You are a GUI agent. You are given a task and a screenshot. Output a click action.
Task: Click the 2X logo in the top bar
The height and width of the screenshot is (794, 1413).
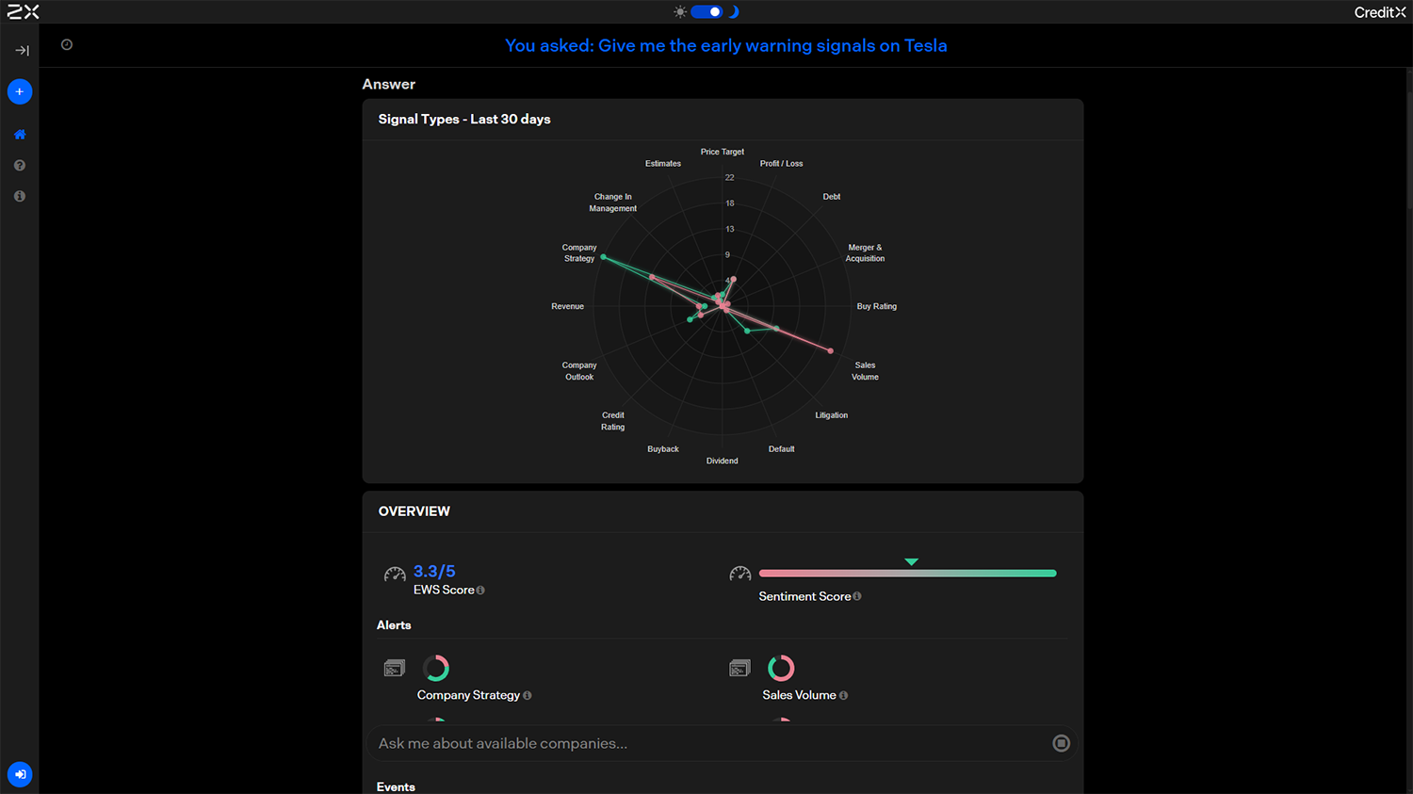pos(23,12)
